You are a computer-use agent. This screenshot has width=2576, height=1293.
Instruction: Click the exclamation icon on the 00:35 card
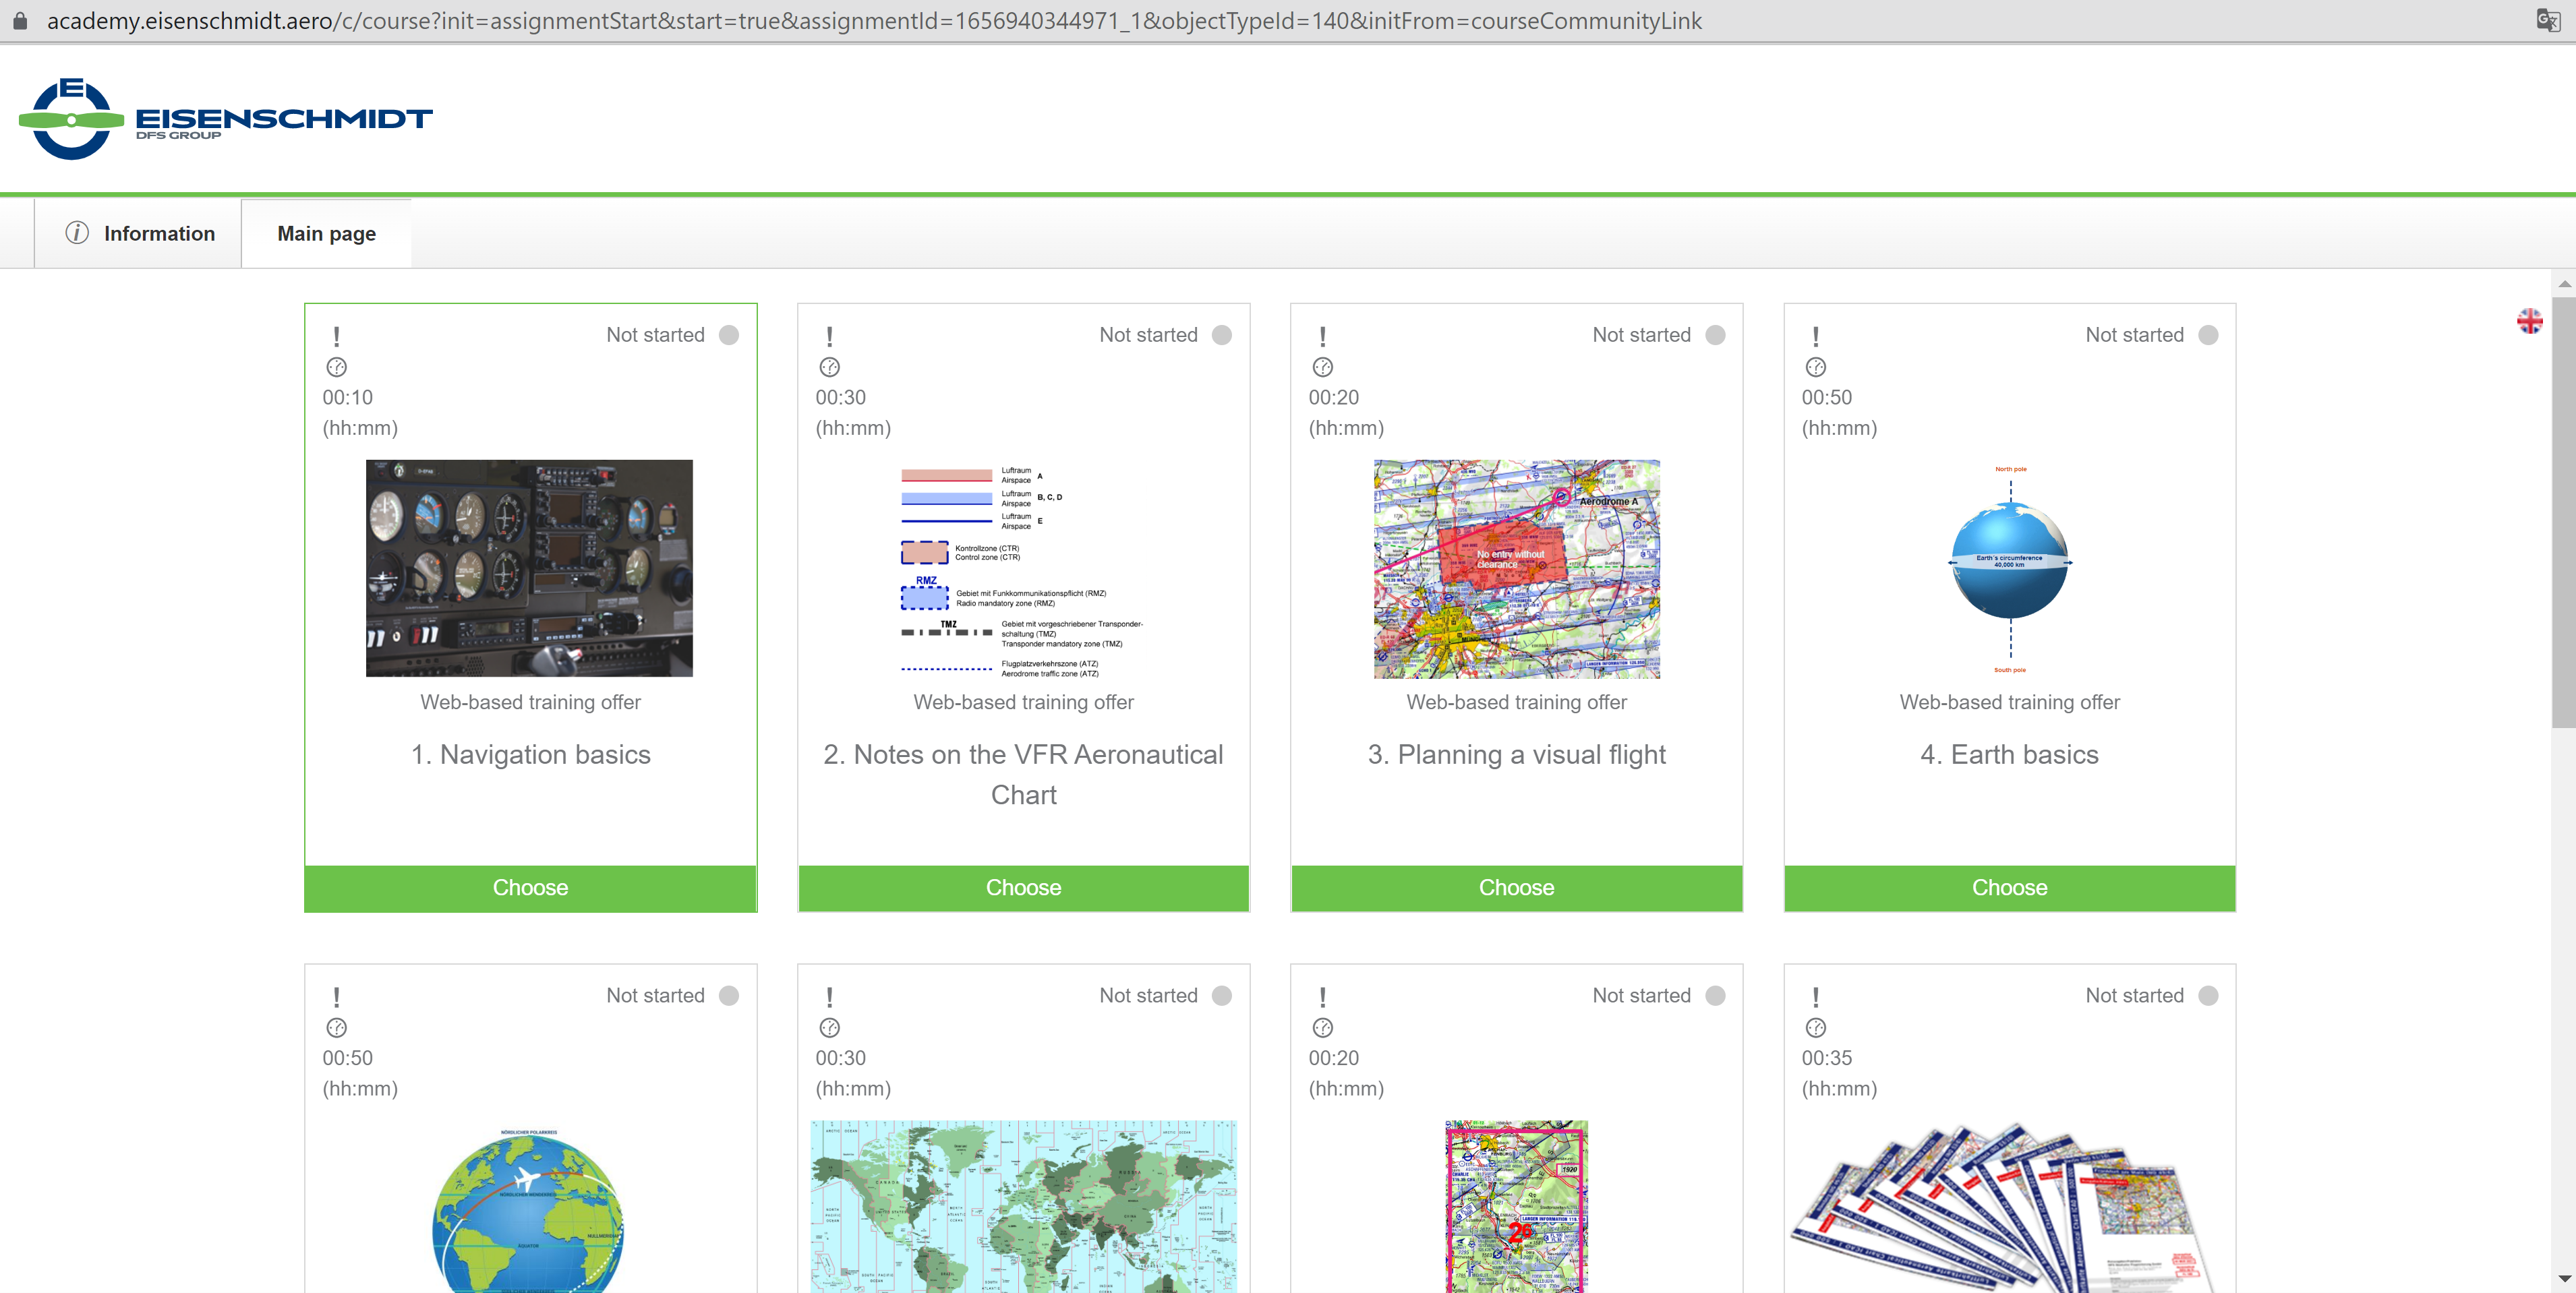coord(1816,997)
